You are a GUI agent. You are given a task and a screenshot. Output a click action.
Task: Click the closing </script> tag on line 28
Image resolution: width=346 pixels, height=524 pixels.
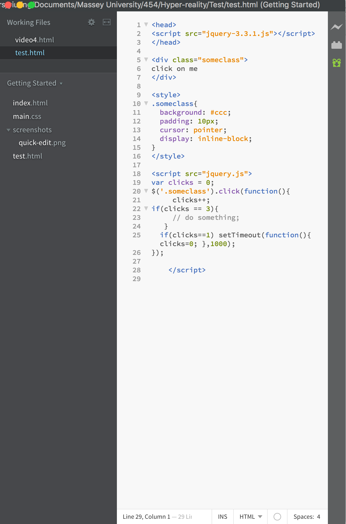187,270
